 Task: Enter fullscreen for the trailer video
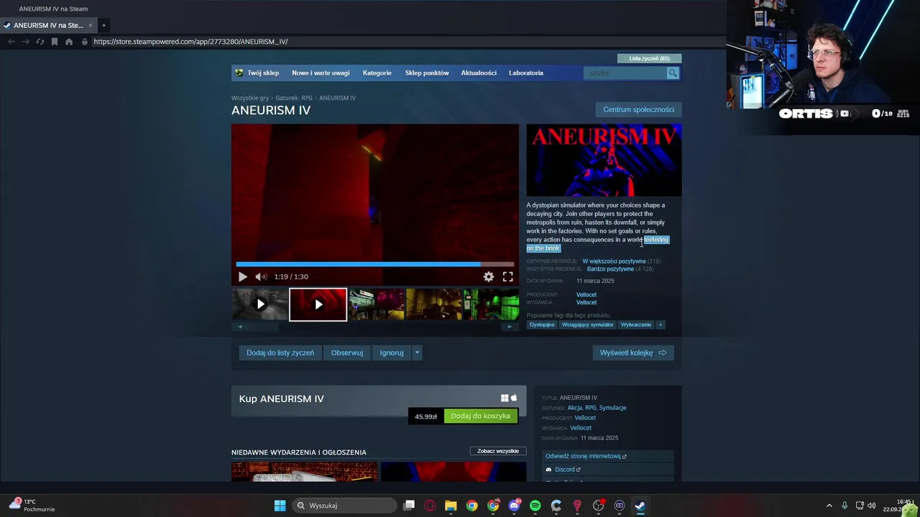507,276
